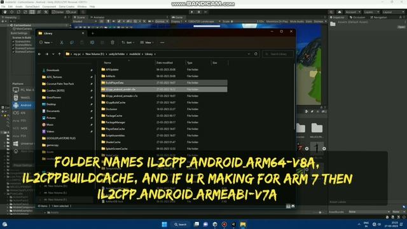Sort by Date modified column header
The image size is (407, 229).
pos(165,63)
